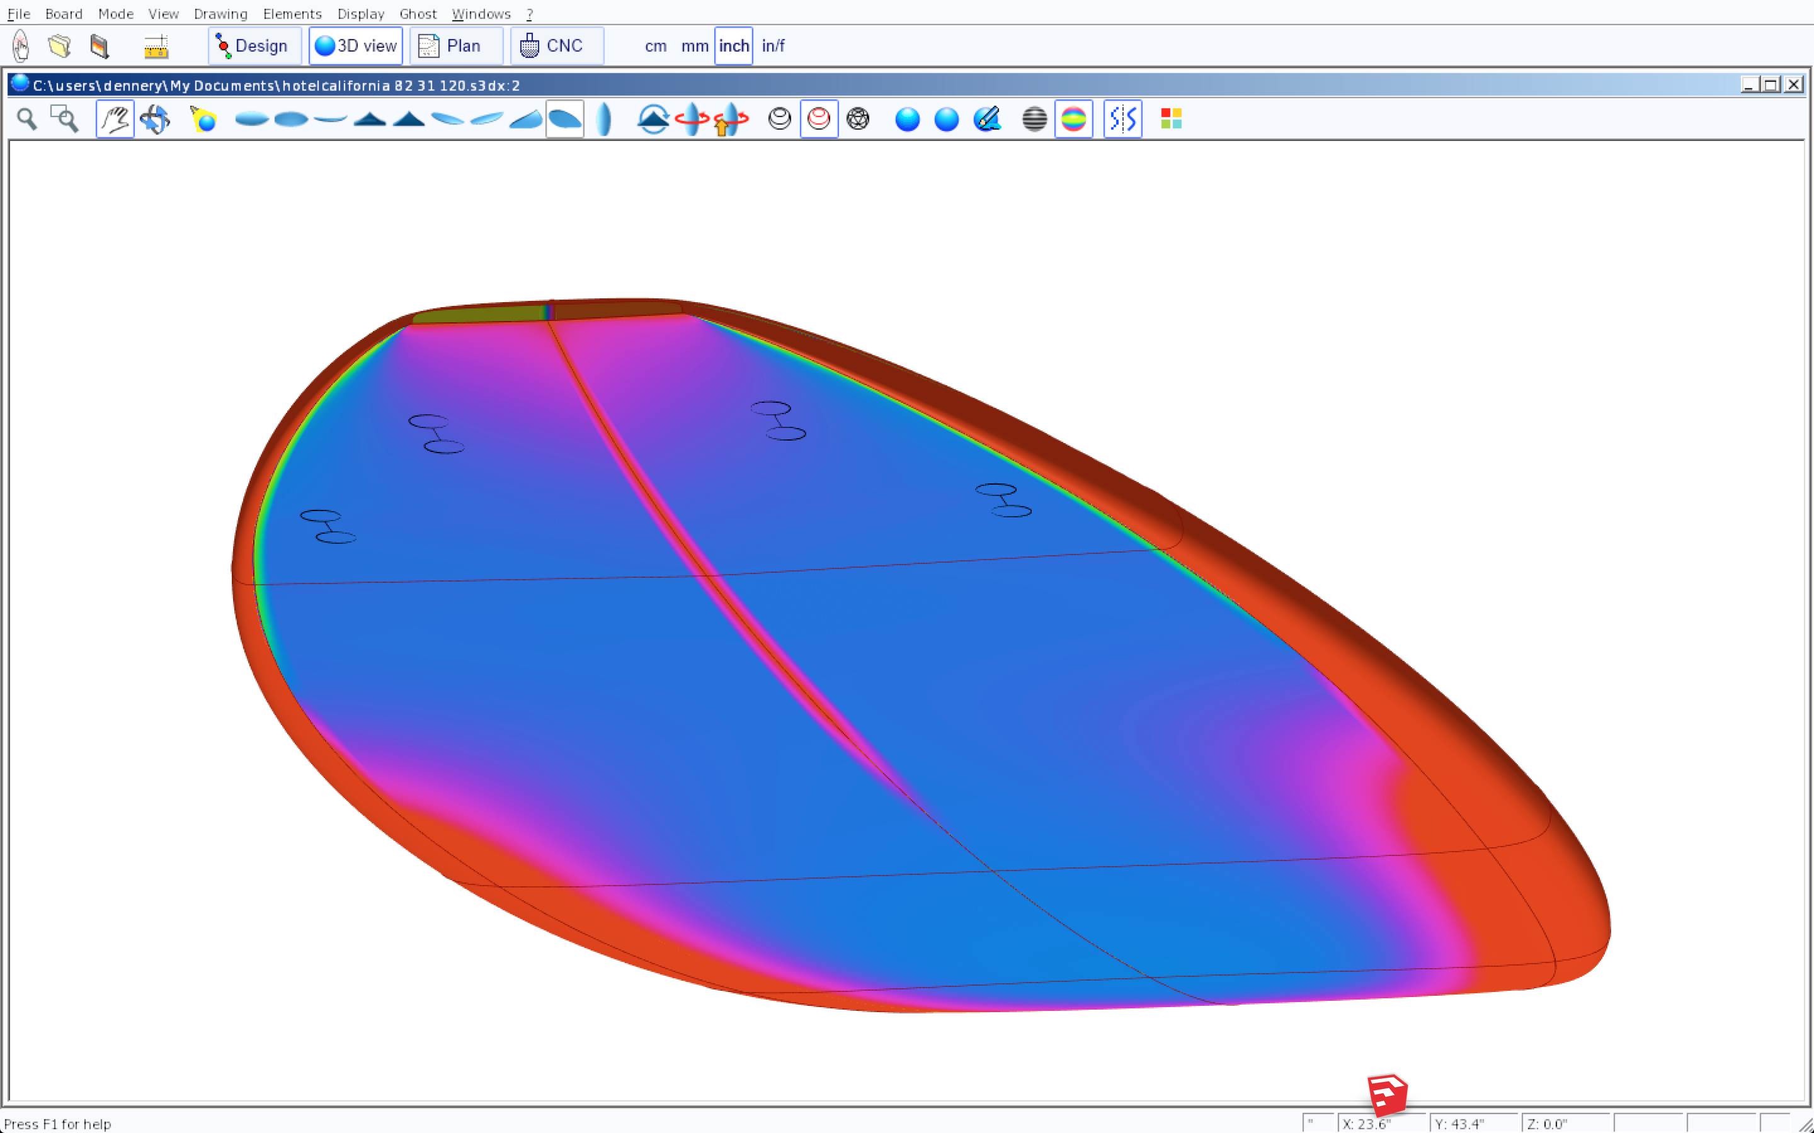
Task: Click the Y coordinate status field
Action: click(1472, 1124)
